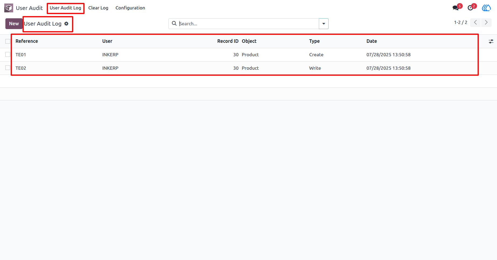Viewport: 497px width, 260px height.
Task: Open the TE02 reference record
Action: [21, 68]
